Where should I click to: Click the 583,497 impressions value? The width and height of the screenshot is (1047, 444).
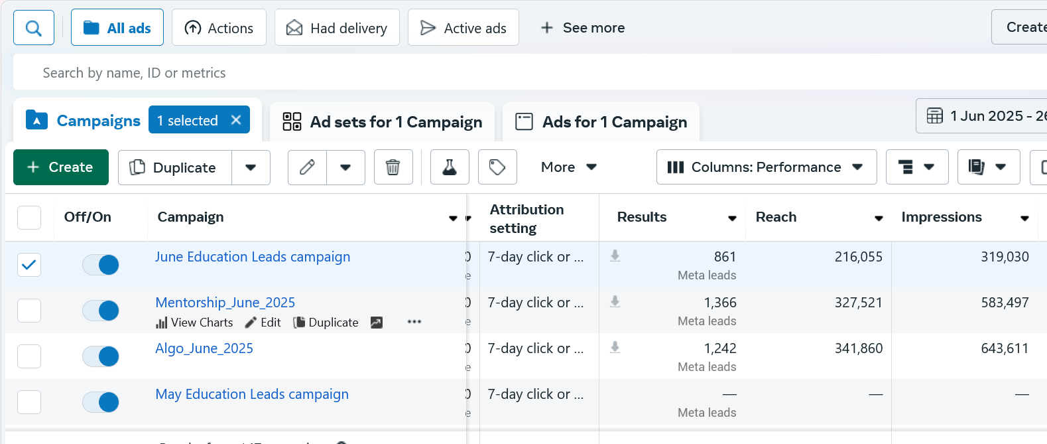coord(1005,303)
